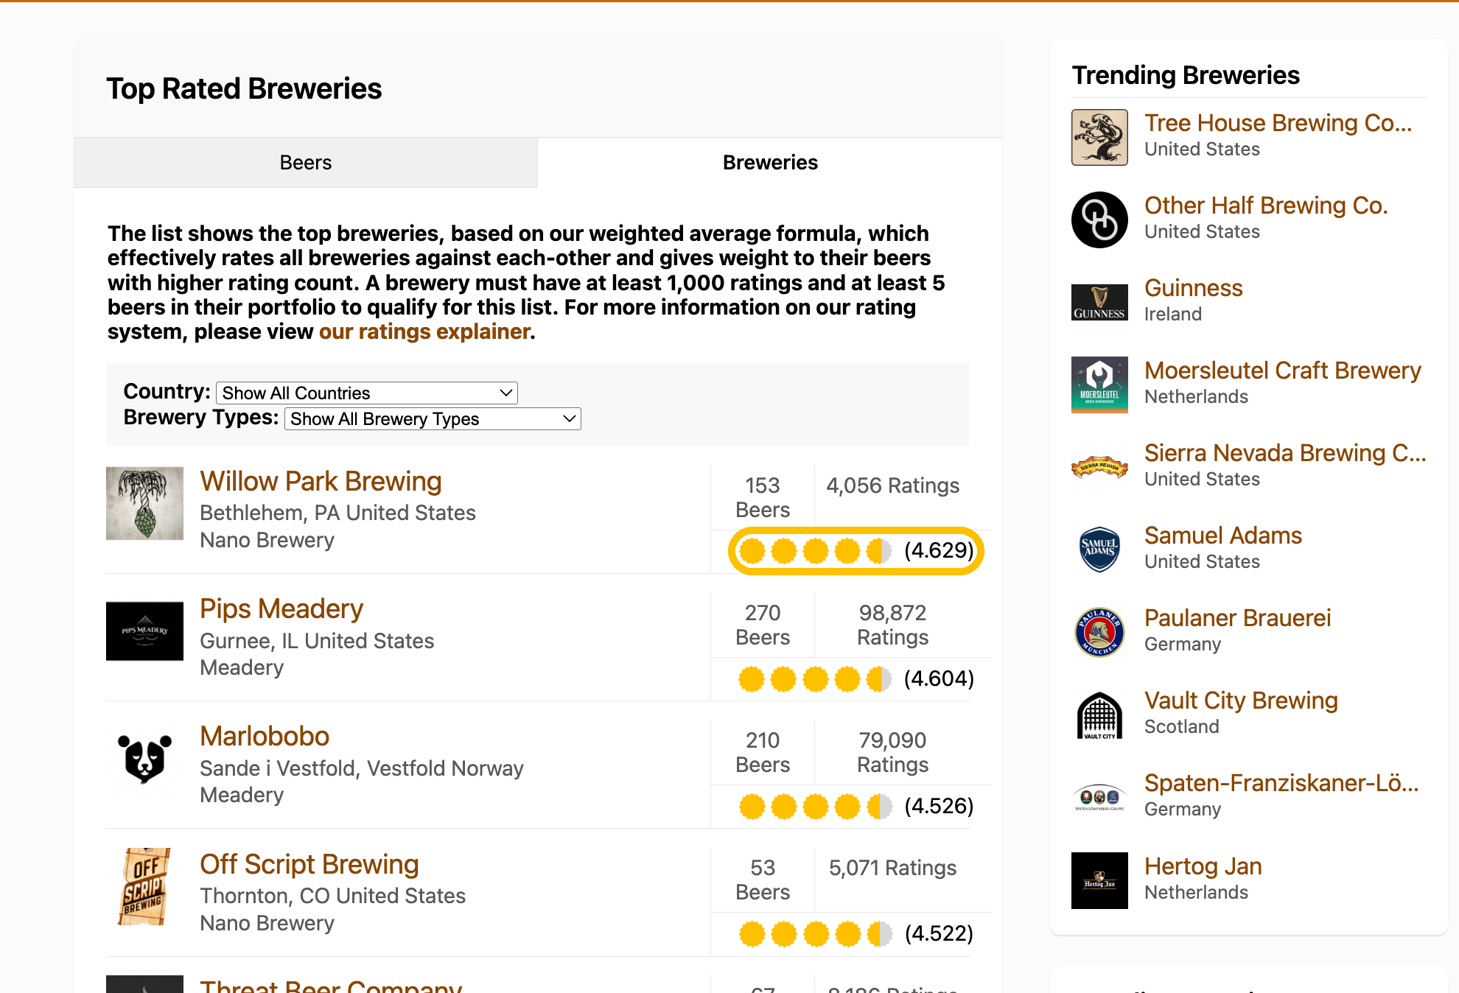Open Paulaner Brauerei link

point(1237,618)
